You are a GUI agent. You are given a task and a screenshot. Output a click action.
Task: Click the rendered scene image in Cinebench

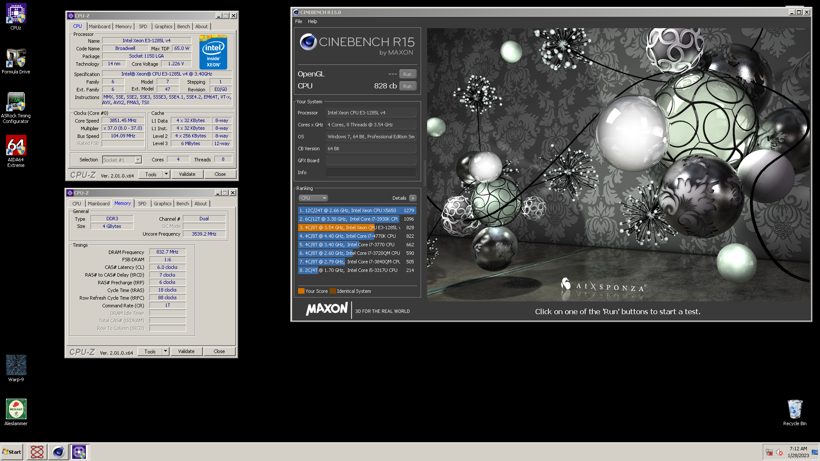(x=618, y=165)
